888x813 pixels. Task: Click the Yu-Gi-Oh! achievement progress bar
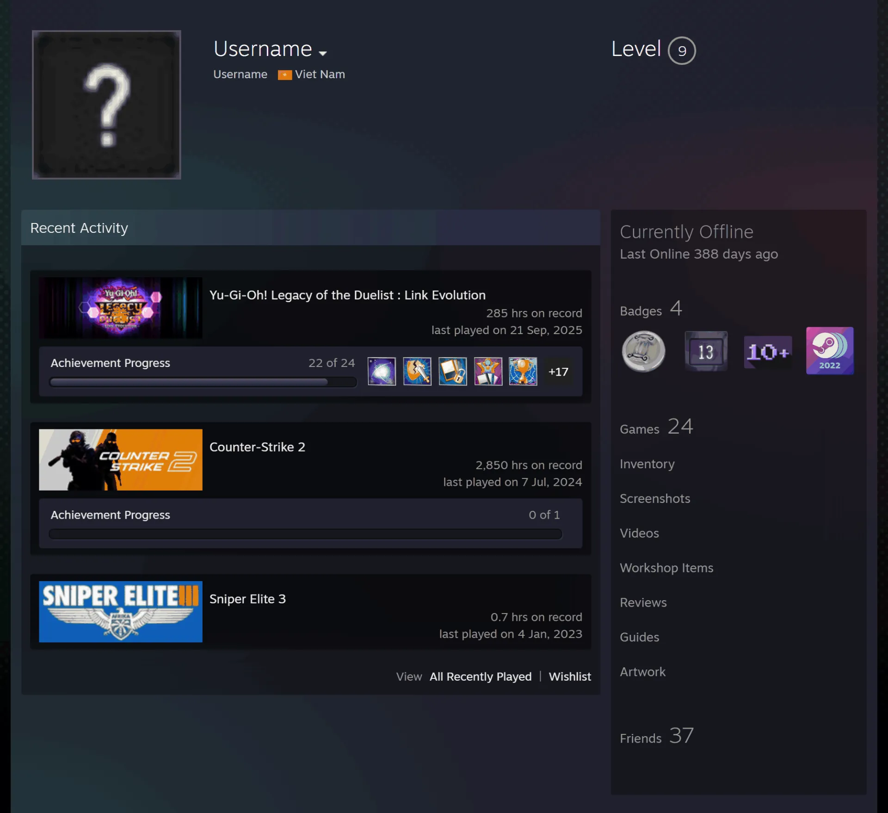click(x=203, y=382)
